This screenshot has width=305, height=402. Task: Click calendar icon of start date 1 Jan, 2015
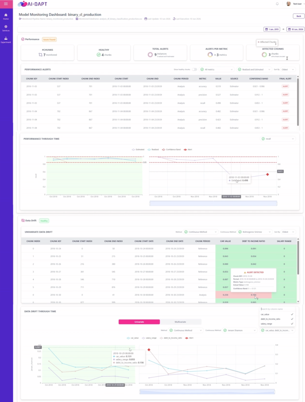coord(266,29)
